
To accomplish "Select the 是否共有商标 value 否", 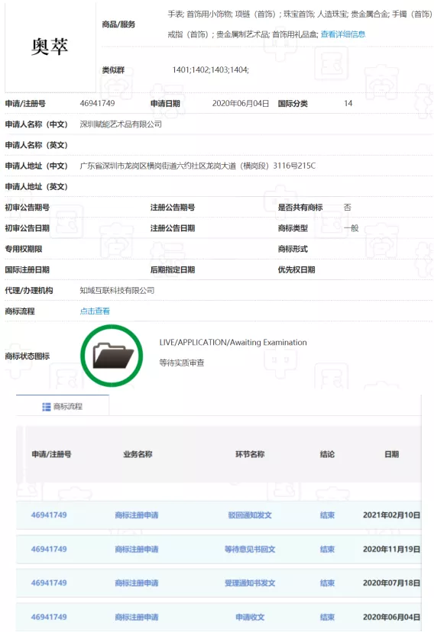I will [348, 207].
